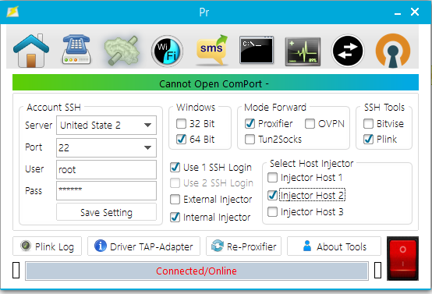Expand the Port dropdown list

click(147, 147)
